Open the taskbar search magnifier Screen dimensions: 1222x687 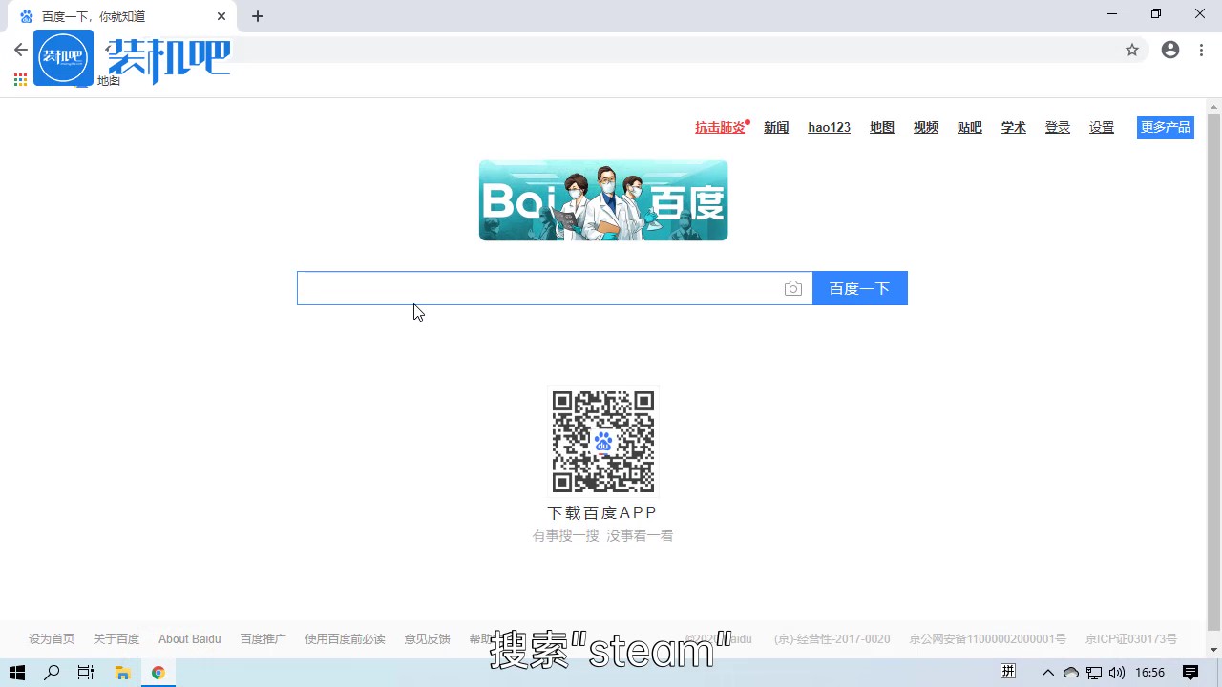tap(52, 673)
